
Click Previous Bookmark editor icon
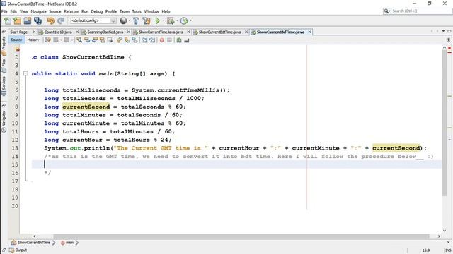(x=120, y=40)
